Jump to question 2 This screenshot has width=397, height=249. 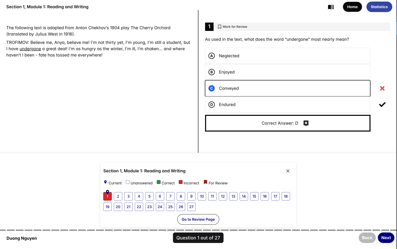coord(118,196)
